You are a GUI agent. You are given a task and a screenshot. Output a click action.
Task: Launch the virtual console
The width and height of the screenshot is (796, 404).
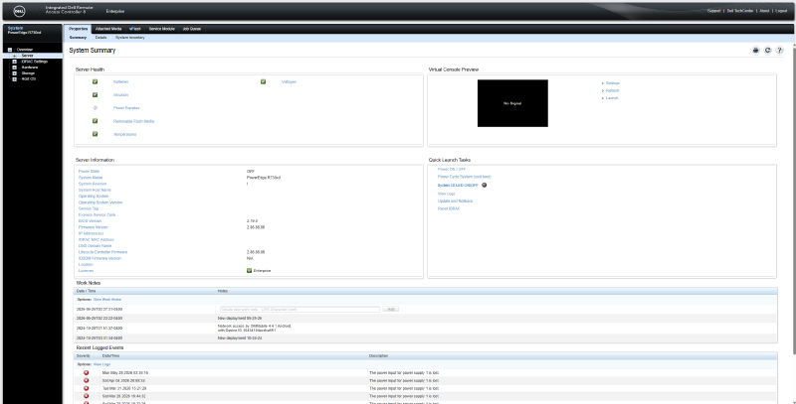pyautogui.click(x=612, y=98)
